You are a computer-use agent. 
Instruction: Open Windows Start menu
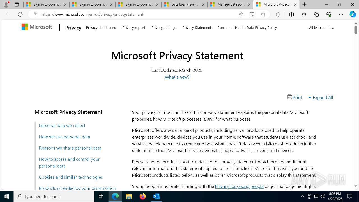tap(7, 196)
